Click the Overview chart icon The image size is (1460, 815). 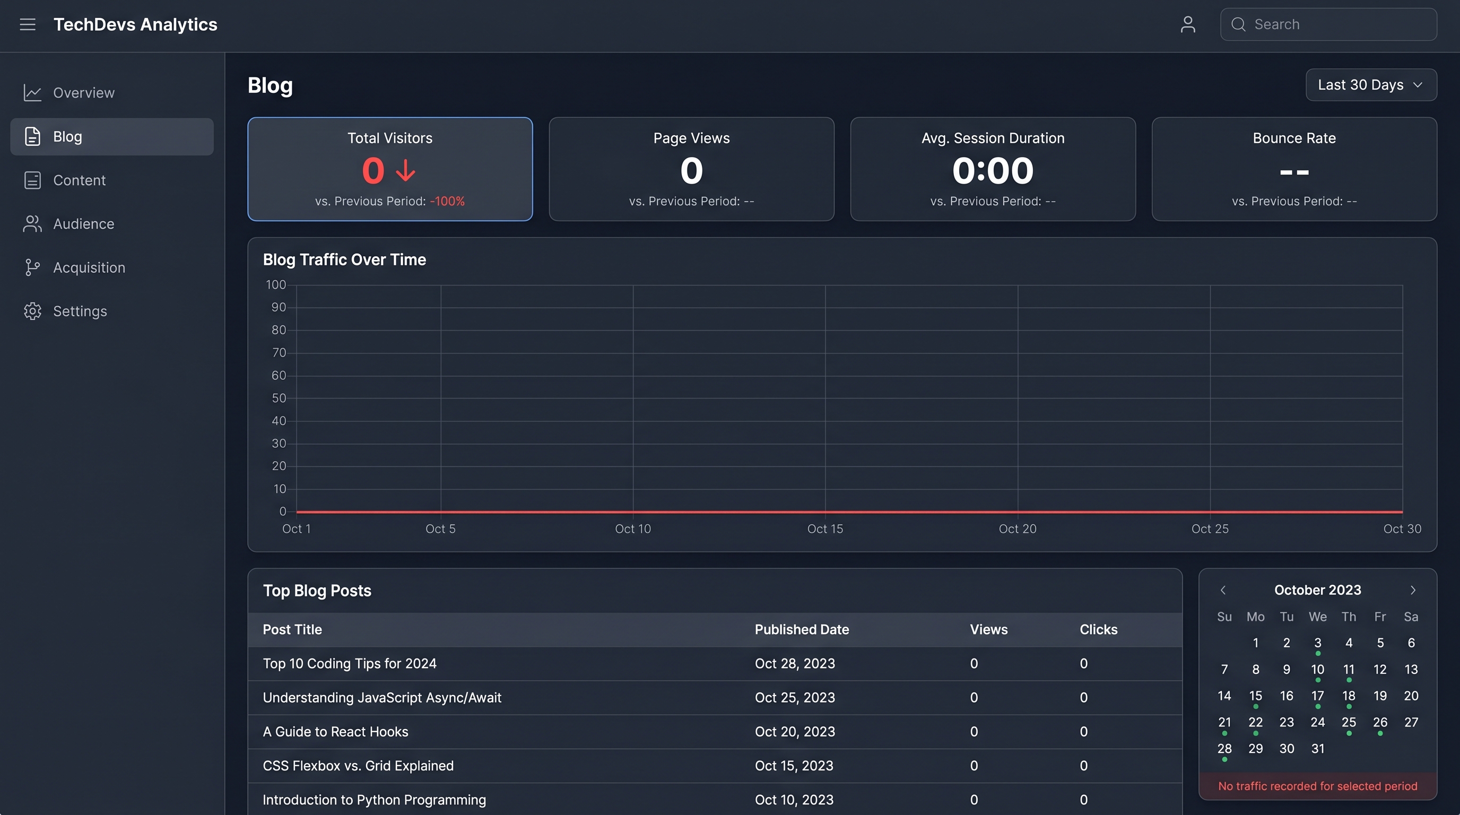tap(32, 92)
